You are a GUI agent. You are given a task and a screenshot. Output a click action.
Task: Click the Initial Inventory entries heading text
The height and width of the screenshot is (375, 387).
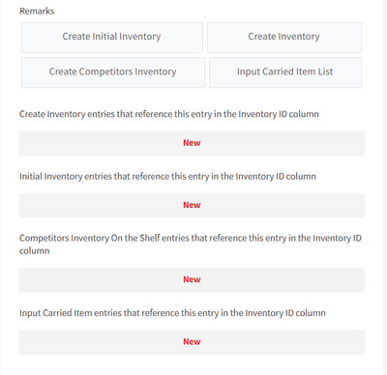coord(167,176)
